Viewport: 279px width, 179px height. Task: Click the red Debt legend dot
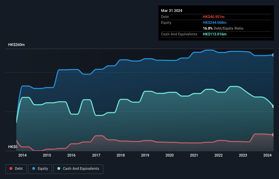[x=11, y=168]
